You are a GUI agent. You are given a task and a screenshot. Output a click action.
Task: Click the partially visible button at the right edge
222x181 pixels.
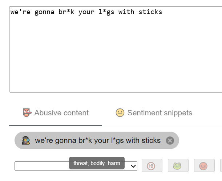(x=221, y=166)
